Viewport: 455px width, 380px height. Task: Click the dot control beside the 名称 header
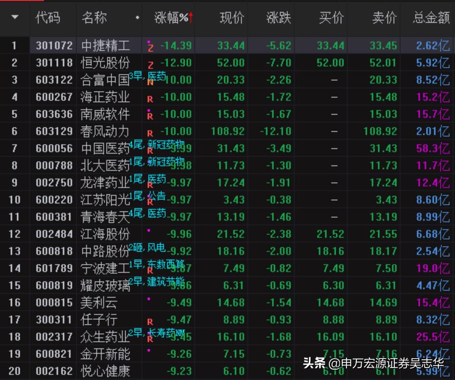[x=137, y=18]
